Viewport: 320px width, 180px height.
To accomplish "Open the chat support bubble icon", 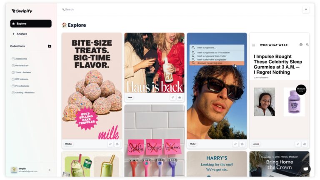I will click(306, 169).
